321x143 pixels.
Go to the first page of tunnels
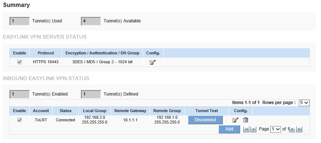pos(246,129)
